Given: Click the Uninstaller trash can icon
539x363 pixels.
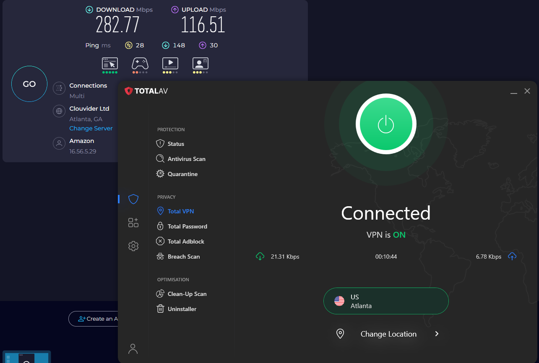Looking at the screenshot, I should click(x=160, y=309).
